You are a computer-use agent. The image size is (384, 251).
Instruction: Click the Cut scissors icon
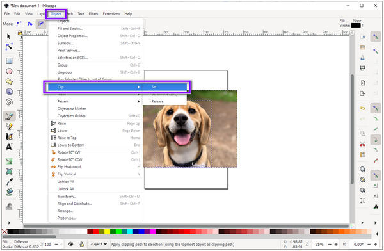click(362, 144)
